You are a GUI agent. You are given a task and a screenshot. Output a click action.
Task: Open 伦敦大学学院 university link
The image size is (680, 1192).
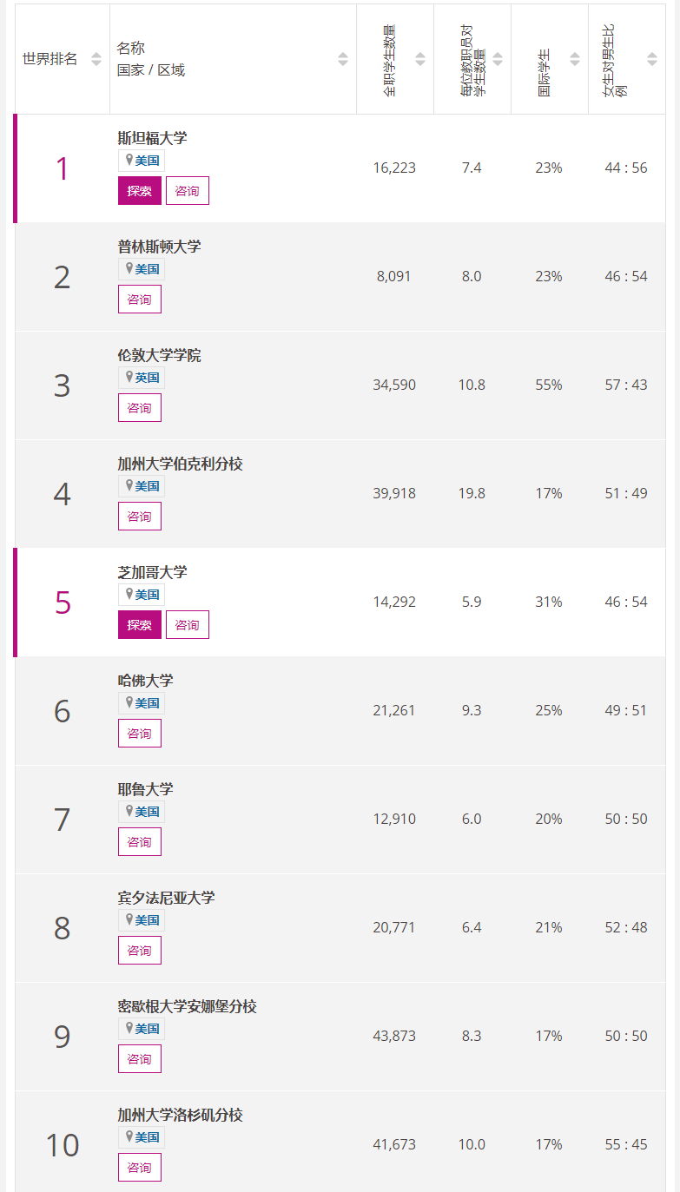pyautogui.click(x=159, y=355)
